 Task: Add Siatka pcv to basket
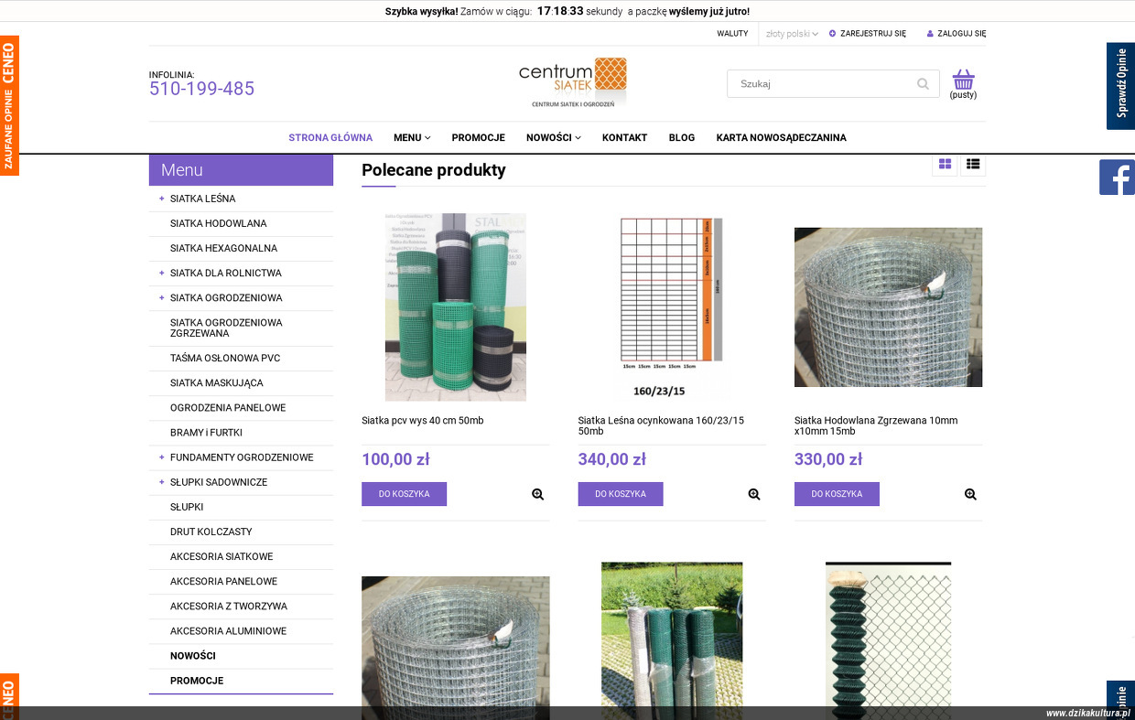[404, 494]
